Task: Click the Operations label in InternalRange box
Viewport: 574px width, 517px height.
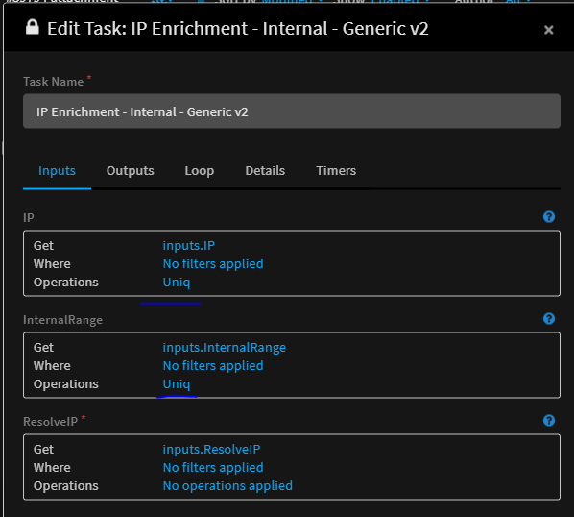Action: [66, 384]
